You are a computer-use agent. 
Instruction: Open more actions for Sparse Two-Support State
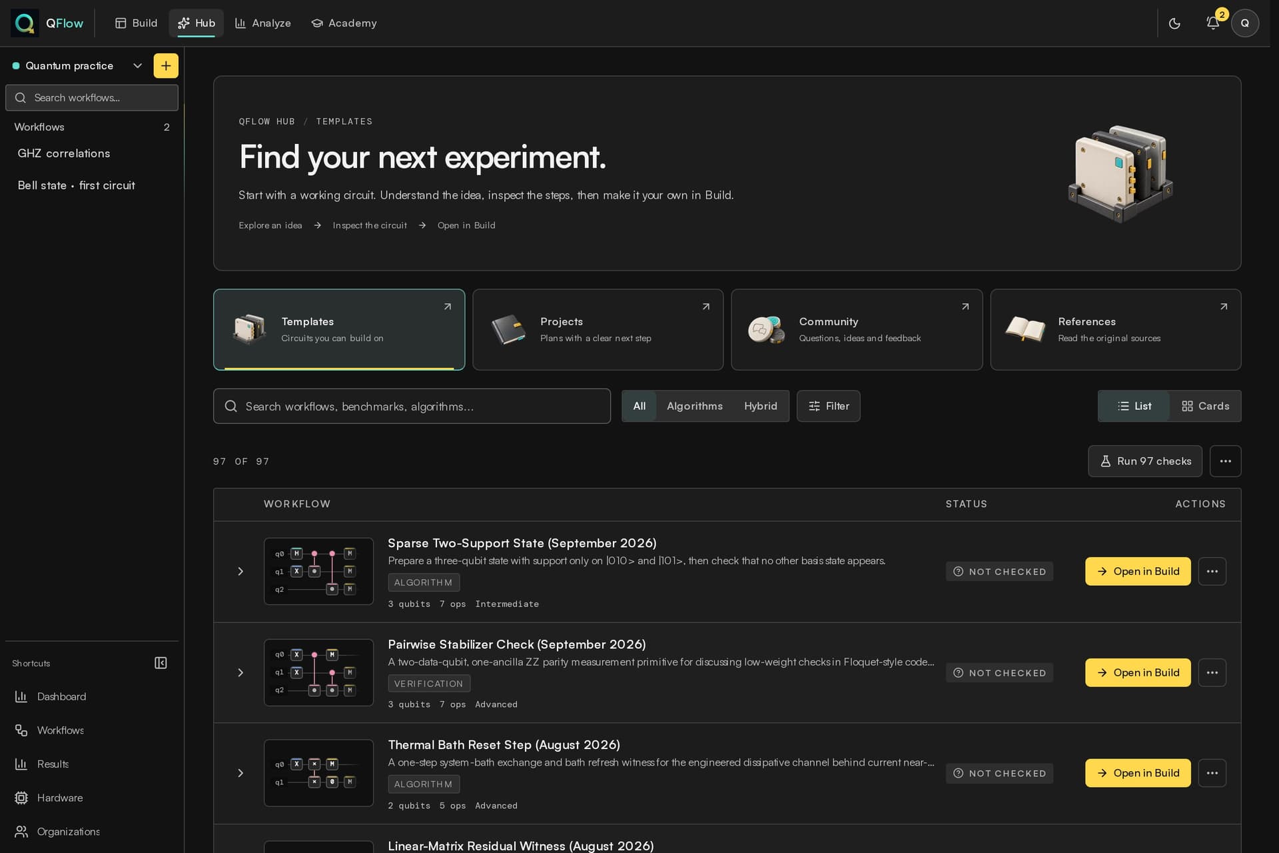point(1212,572)
